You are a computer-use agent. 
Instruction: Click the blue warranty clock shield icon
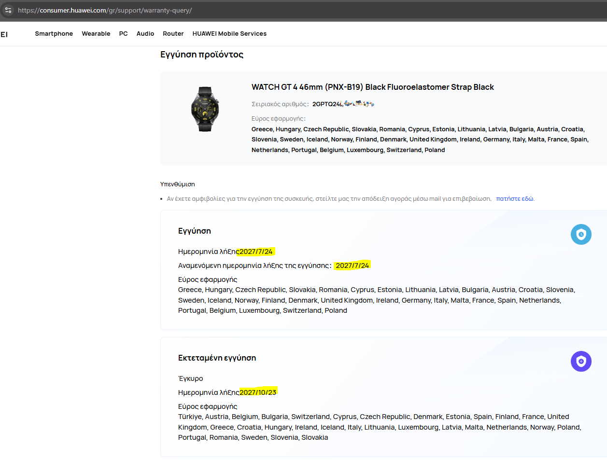[581, 235]
